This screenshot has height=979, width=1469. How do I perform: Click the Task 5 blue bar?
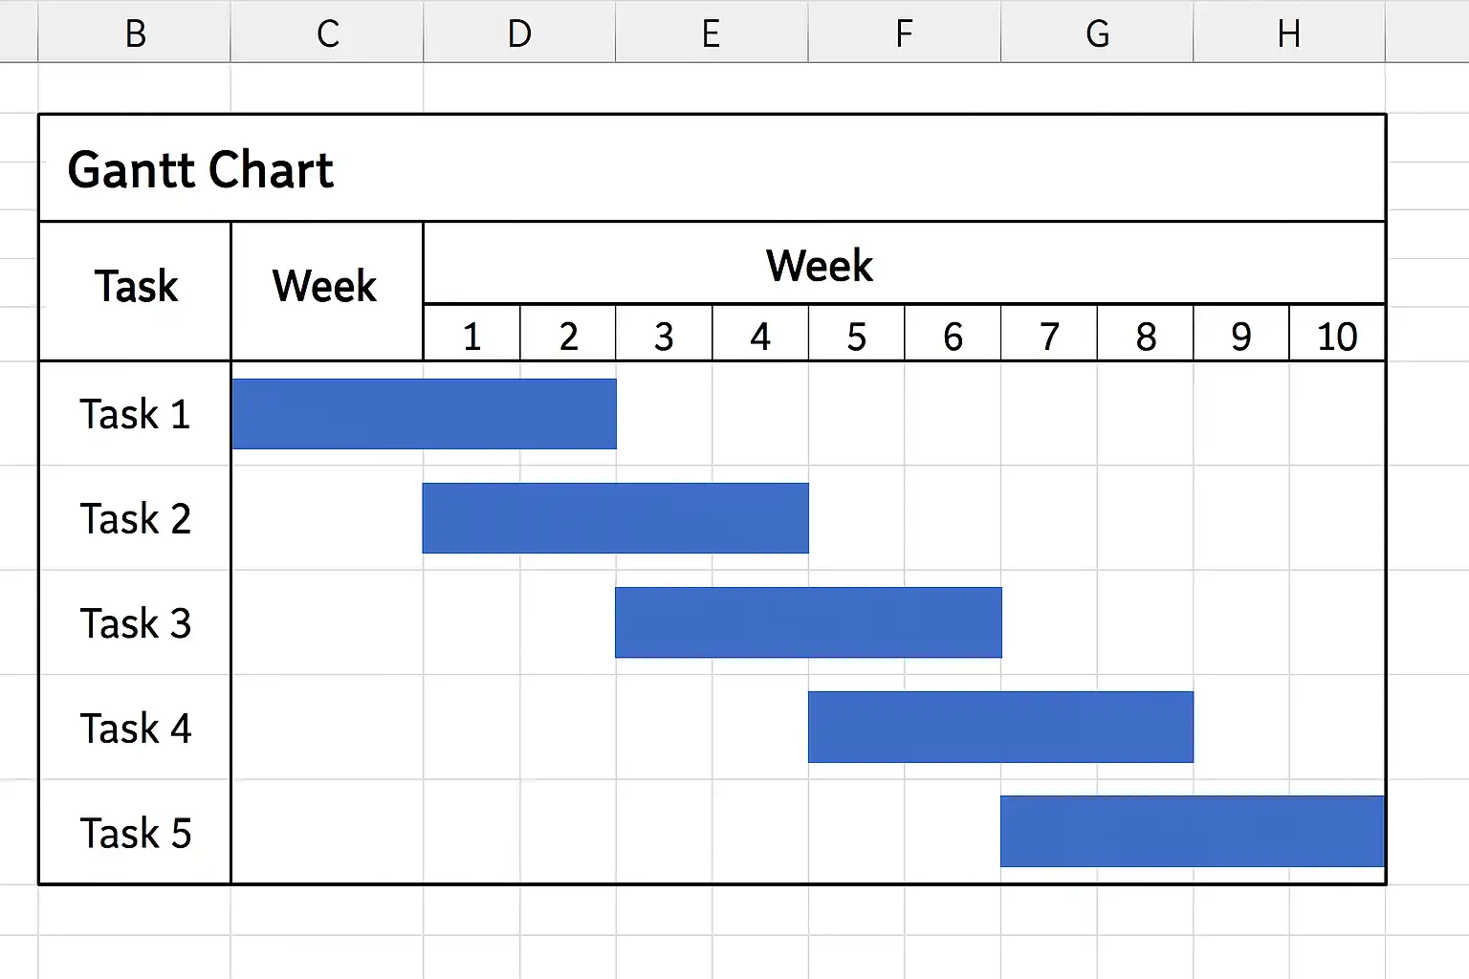point(1193,831)
